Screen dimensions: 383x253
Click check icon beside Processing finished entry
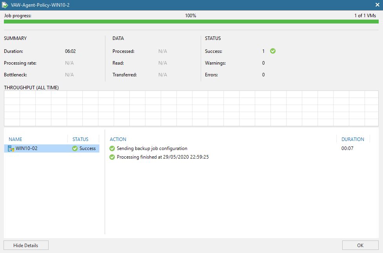click(x=112, y=157)
